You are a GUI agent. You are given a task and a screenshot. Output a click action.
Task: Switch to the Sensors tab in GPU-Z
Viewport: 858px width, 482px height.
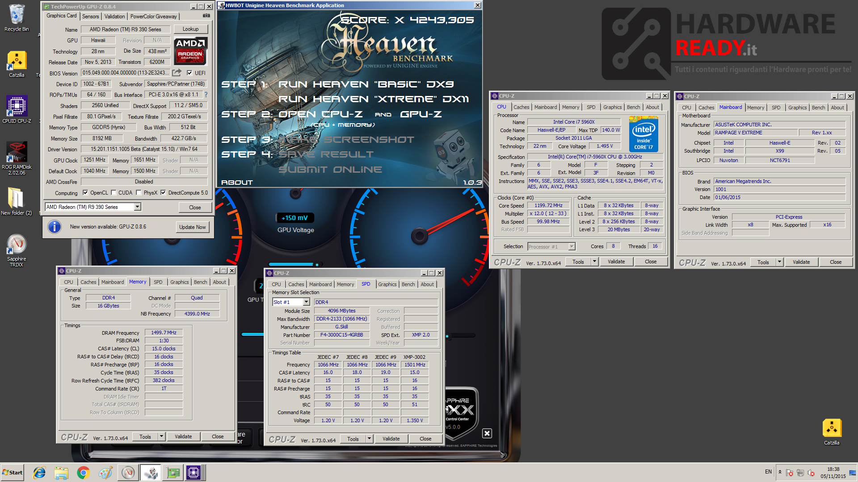click(91, 16)
